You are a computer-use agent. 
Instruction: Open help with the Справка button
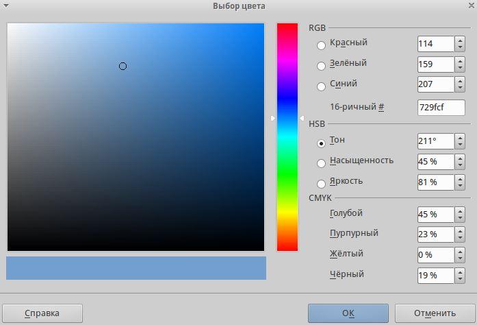coord(42,313)
